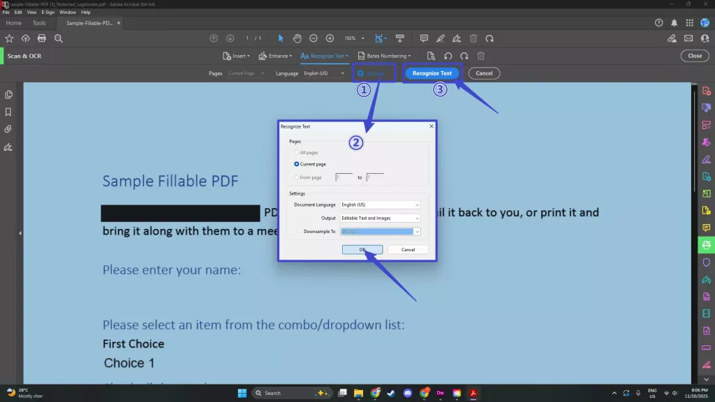Click the From page start number field
Image resolution: width=715 pixels, height=402 pixels.
(344, 177)
